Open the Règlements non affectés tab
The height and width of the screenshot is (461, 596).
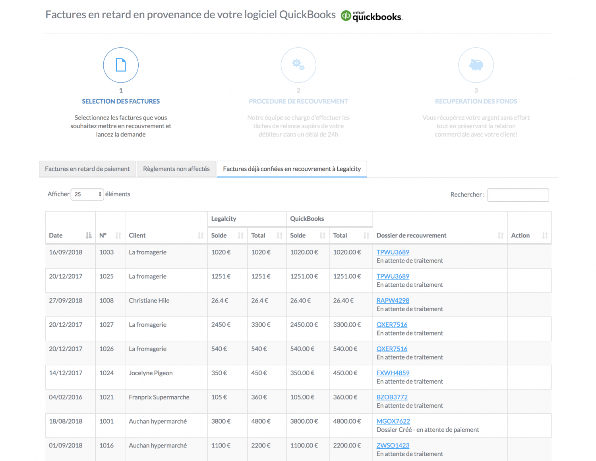click(176, 169)
